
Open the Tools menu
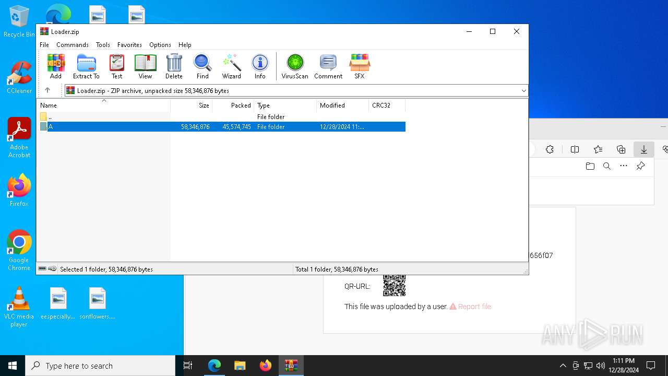[x=103, y=45]
